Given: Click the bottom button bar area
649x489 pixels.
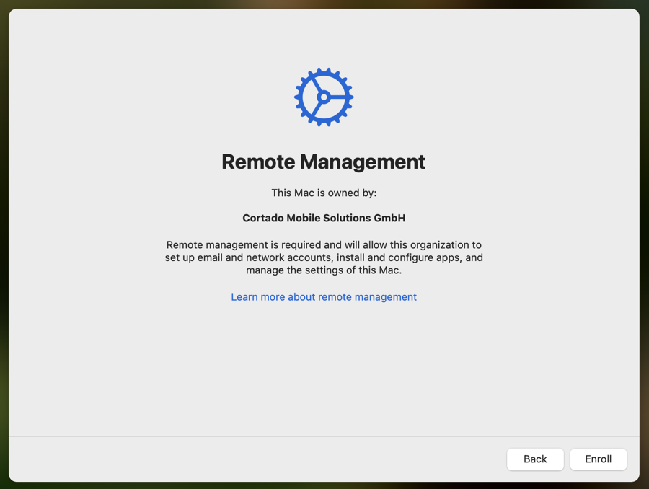Looking at the screenshot, I should (x=288, y=459).
